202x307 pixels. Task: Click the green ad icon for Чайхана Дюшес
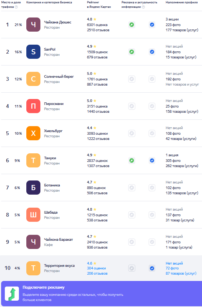[x=132, y=25]
